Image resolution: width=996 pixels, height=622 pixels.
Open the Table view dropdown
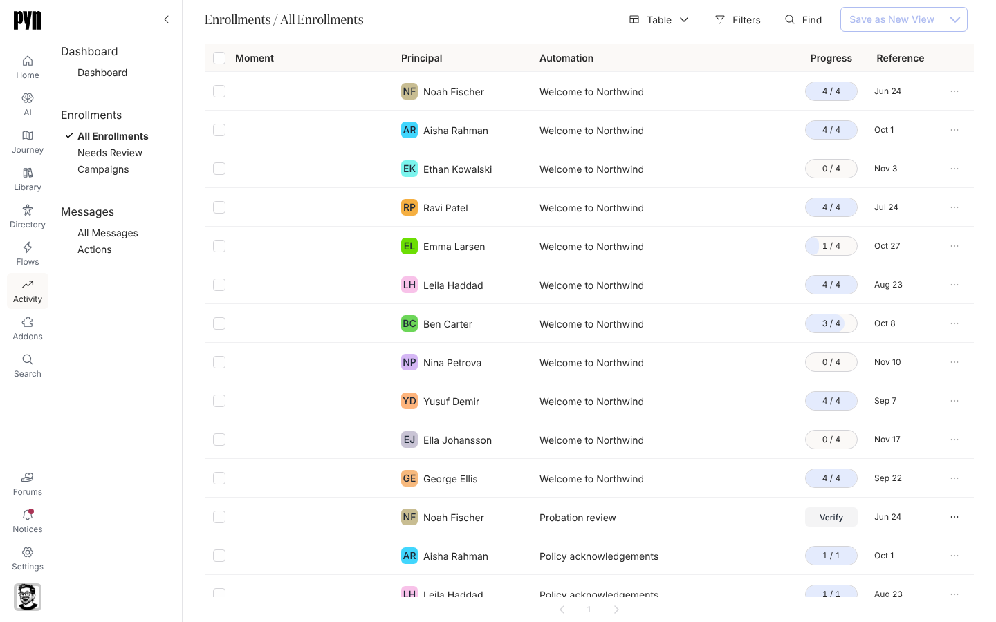click(x=659, y=20)
